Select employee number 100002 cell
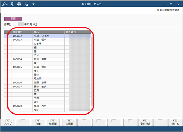The height and width of the screenshot is (132, 183). (22, 36)
